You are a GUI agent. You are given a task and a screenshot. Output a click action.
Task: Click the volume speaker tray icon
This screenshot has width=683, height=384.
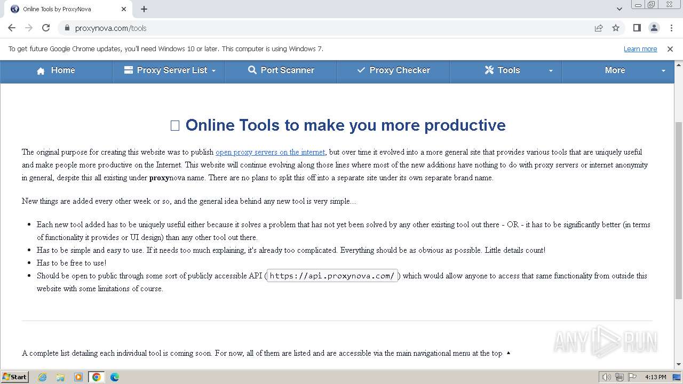tap(606, 377)
